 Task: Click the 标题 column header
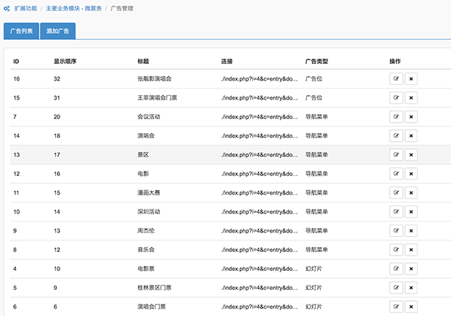(143, 61)
